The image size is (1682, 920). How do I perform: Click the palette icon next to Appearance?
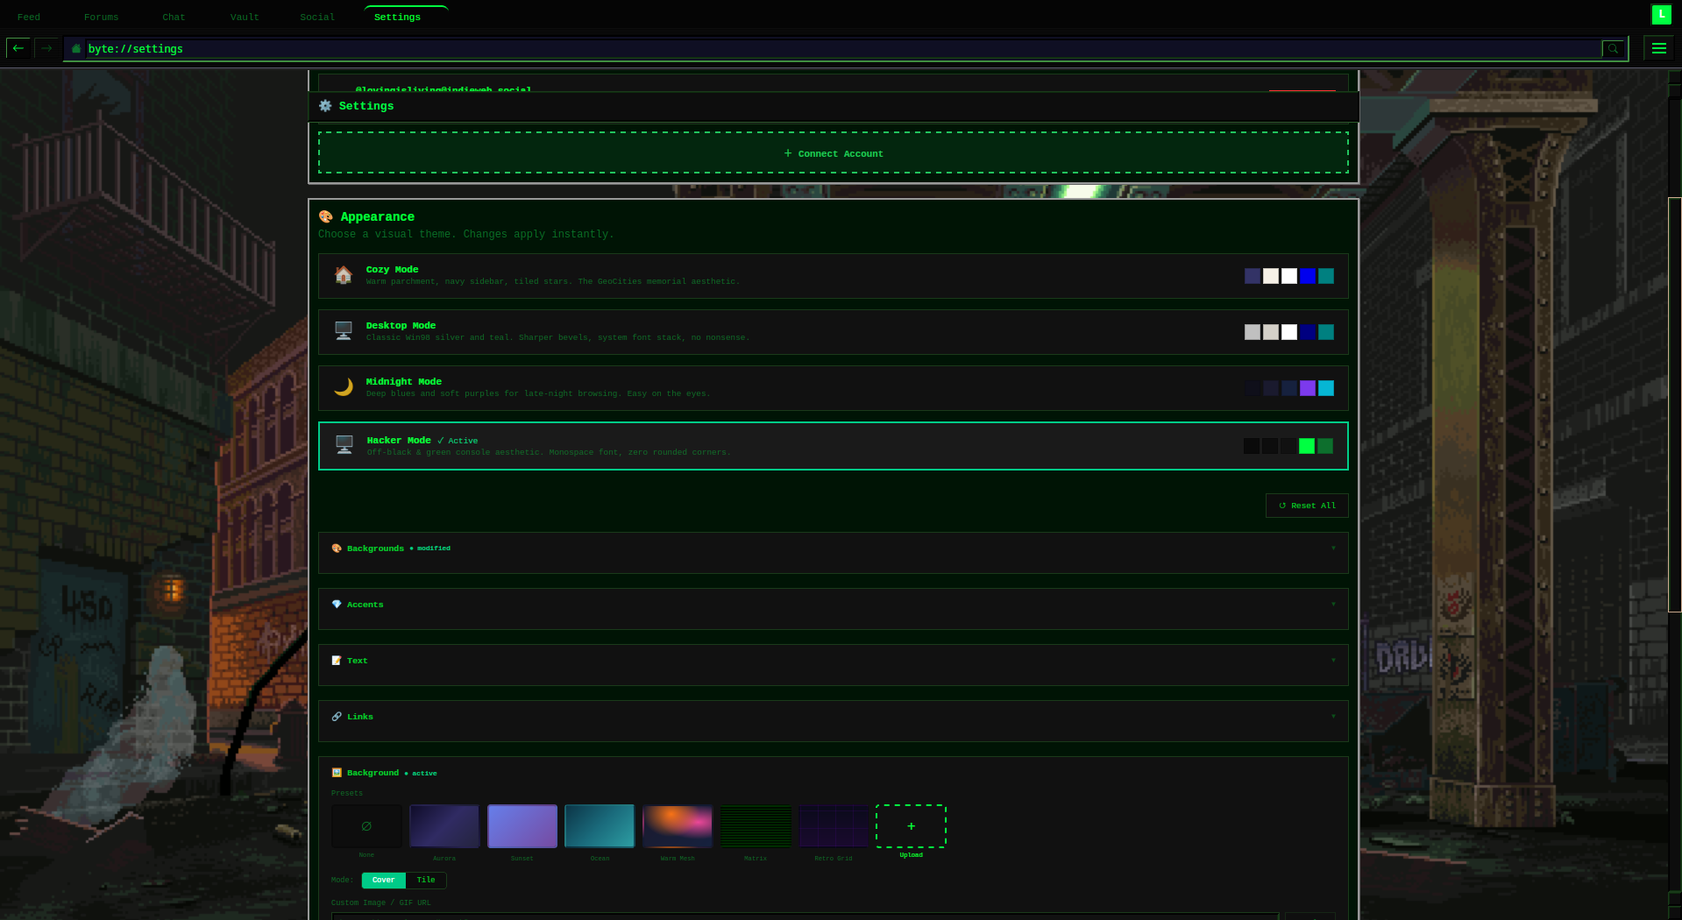click(x=327, y=216)
